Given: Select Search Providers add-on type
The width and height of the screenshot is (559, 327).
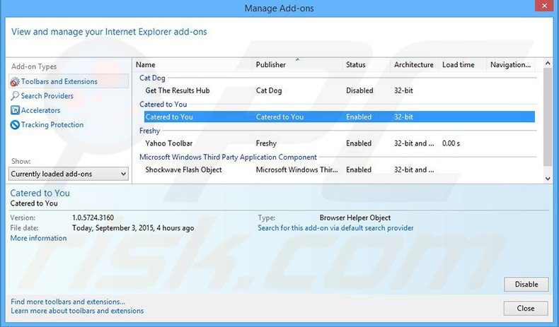Looking at the screenshot, I should click(x=47, y=96).
